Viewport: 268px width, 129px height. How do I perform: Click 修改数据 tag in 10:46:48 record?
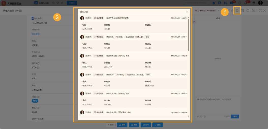coord(98,56)
